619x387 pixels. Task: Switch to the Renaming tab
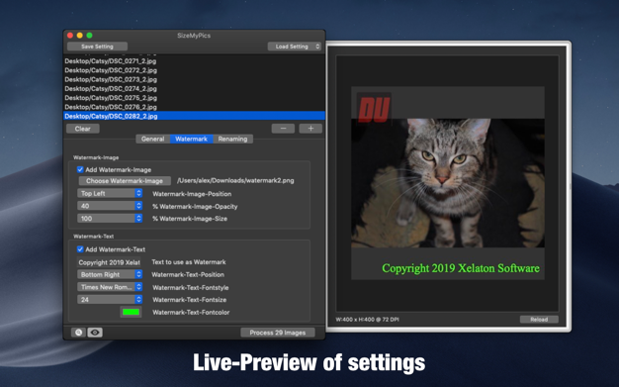(x=233, y=139)
